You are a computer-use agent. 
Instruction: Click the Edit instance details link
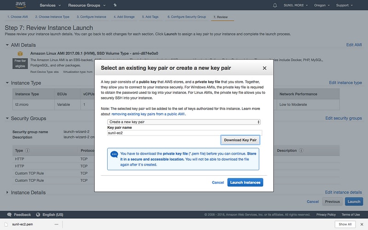343,192
